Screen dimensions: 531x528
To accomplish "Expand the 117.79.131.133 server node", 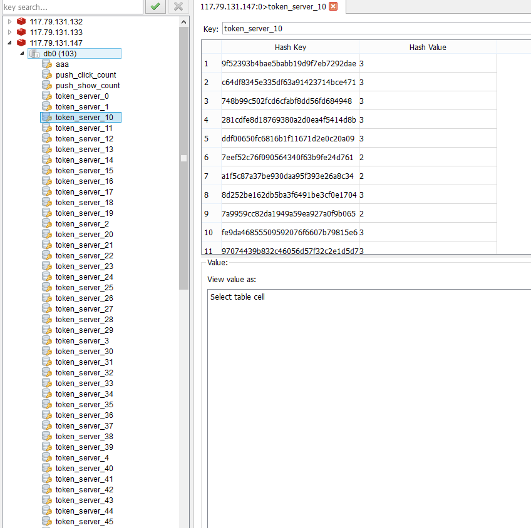I will pyautogui.click(x=9, y=32).
